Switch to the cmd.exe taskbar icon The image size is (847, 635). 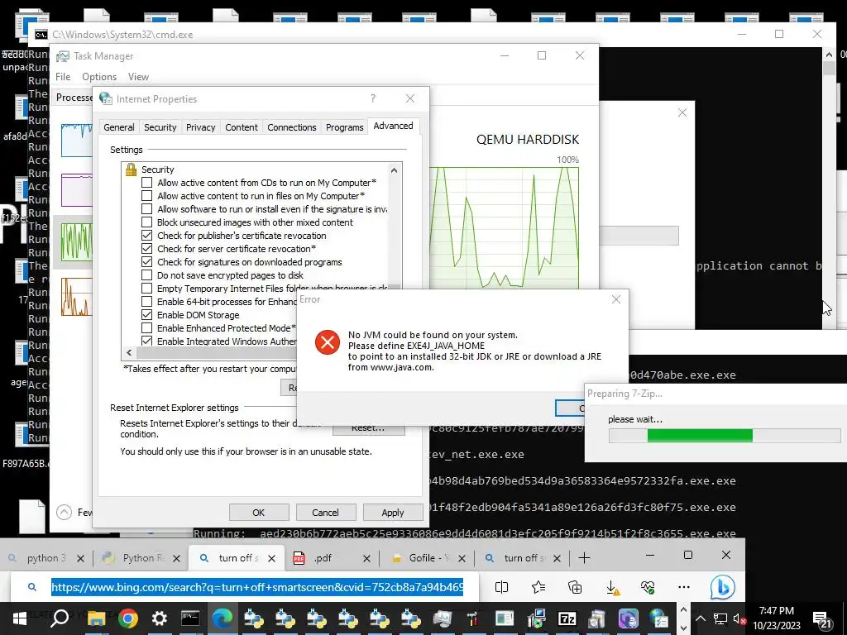tap(190, 618)
